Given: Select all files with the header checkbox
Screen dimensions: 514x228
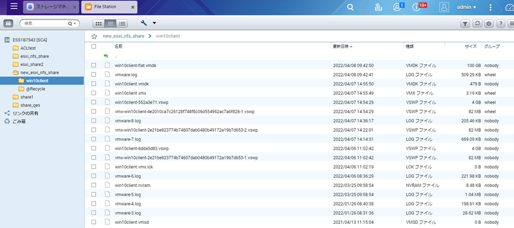Looking at the screenshot, I should [x=94, y=47].
